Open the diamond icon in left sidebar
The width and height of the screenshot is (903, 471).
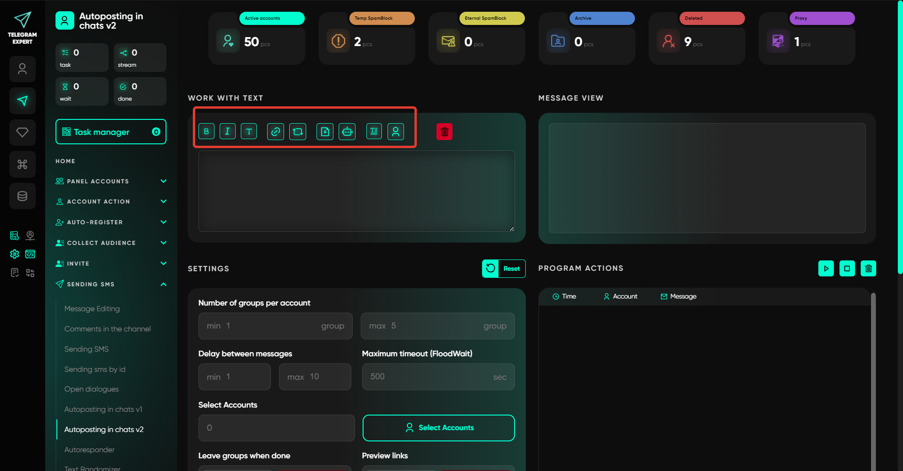23,133
